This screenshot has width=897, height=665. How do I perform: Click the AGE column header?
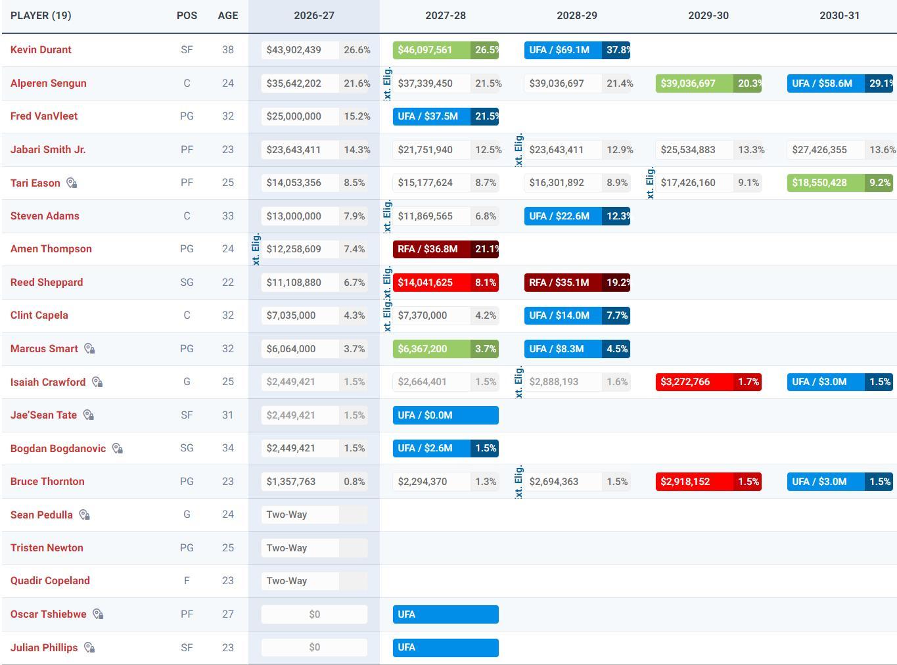tap(228, 16)
